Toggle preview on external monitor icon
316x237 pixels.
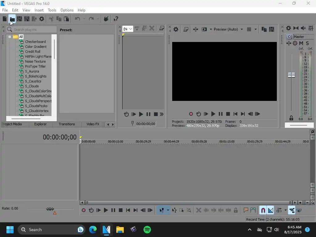pos(186,29)
